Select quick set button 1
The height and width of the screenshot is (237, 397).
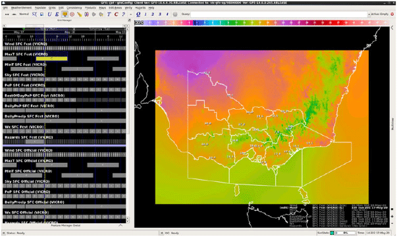(146, 14)
